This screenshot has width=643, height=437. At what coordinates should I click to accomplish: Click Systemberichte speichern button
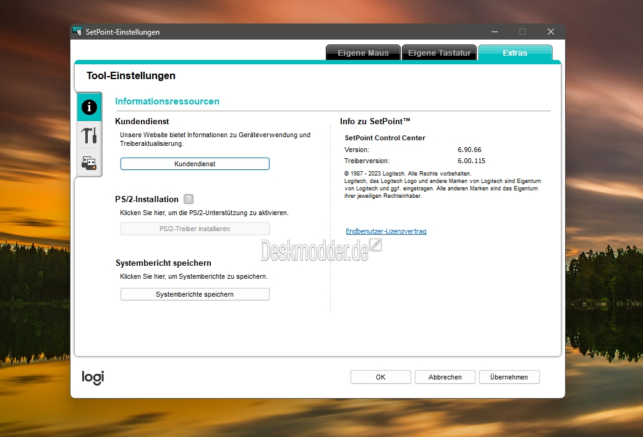click(x=195, y=294)
